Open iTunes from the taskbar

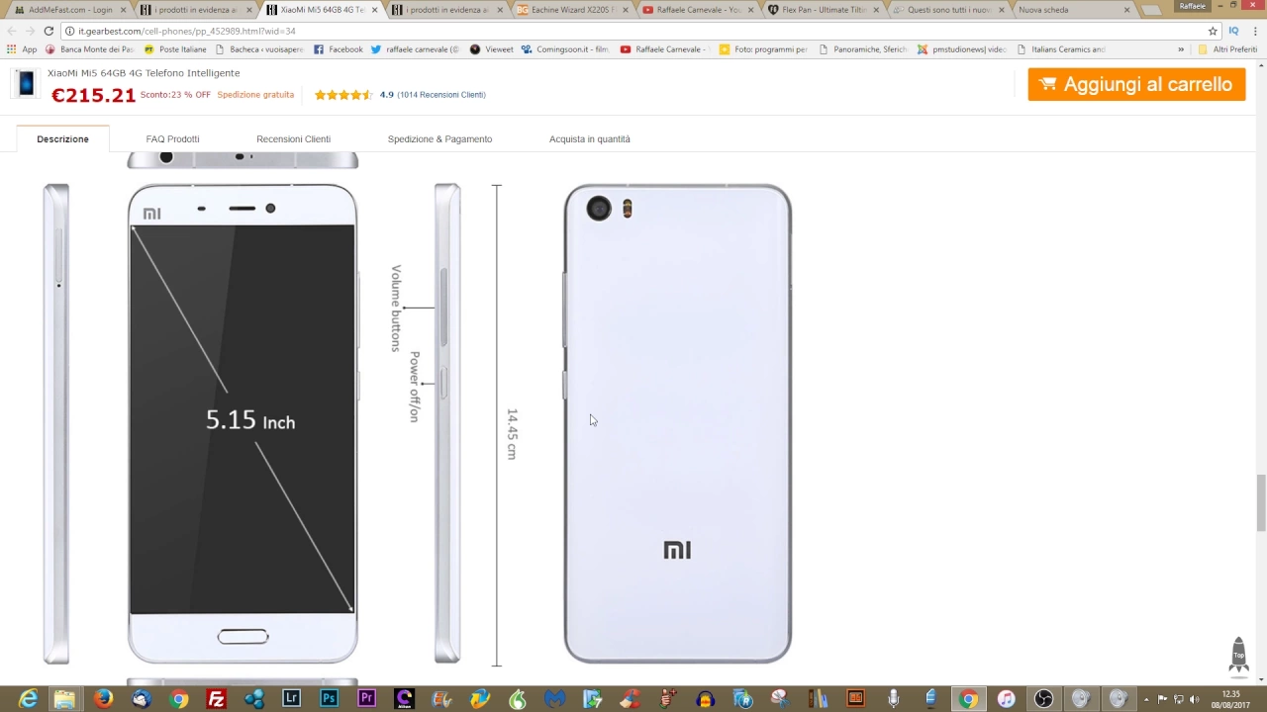click(1006, 699)
